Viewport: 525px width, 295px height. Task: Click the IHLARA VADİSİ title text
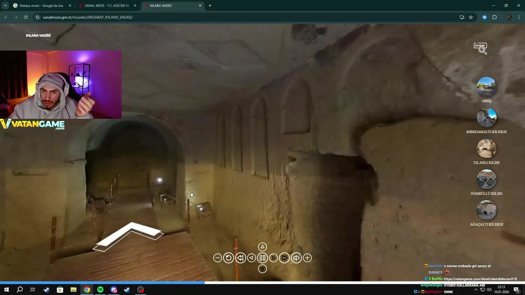(38, 36)
